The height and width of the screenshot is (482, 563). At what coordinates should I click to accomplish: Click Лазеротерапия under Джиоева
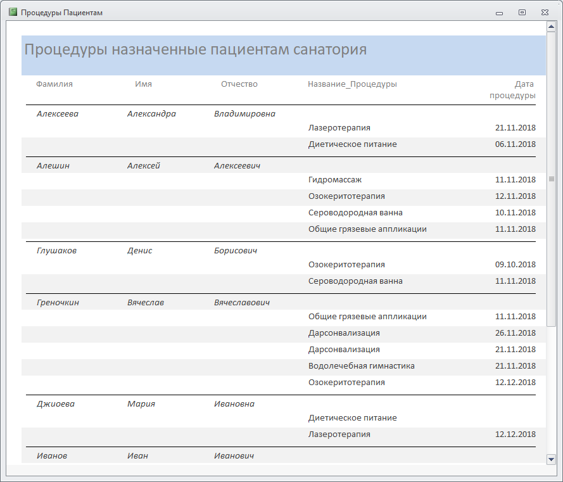339,434
